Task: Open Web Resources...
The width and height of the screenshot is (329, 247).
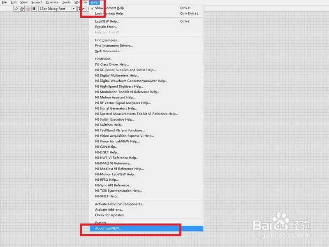Action: [x=146, y=51]
